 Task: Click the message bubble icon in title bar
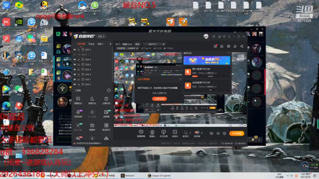click(214, 37)
